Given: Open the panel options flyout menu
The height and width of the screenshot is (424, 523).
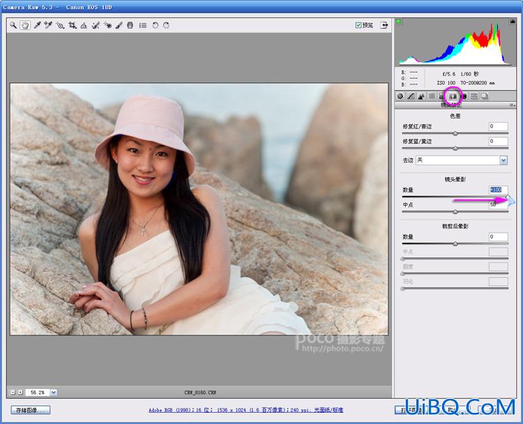Looking at the screenshot, I should (512, 105).
